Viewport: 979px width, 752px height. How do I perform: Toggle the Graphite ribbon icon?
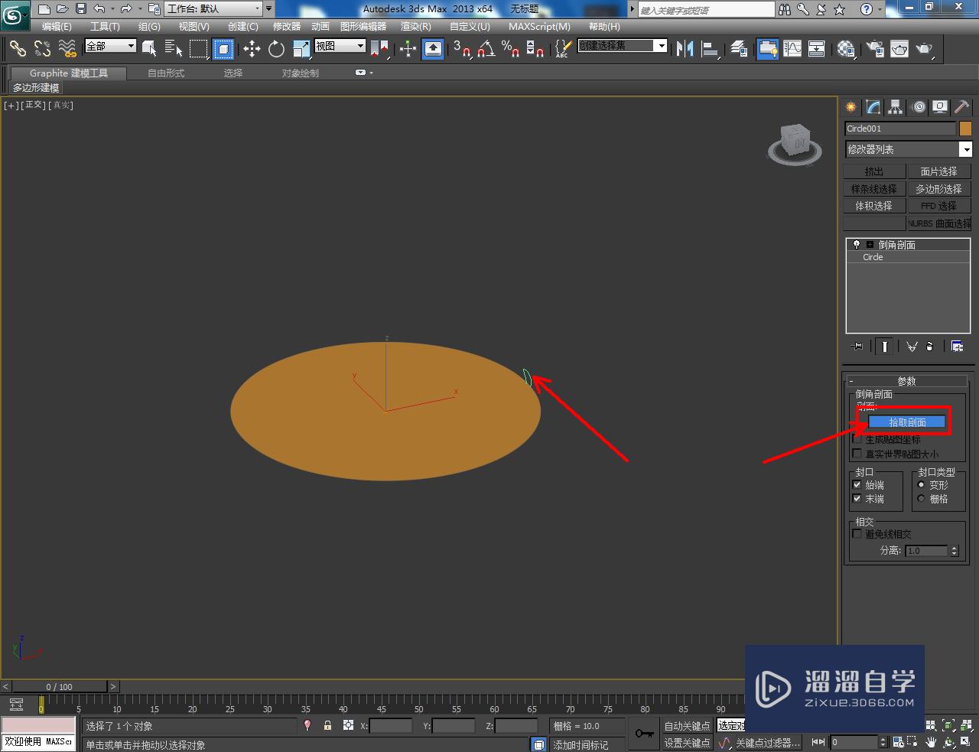767,49
